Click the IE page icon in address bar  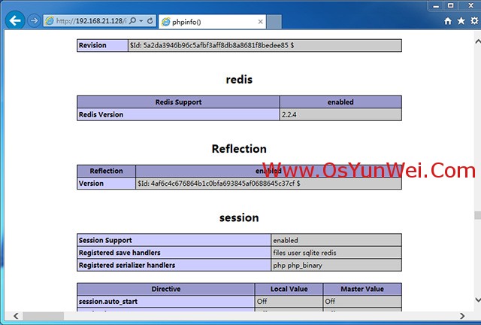[50, 21]
